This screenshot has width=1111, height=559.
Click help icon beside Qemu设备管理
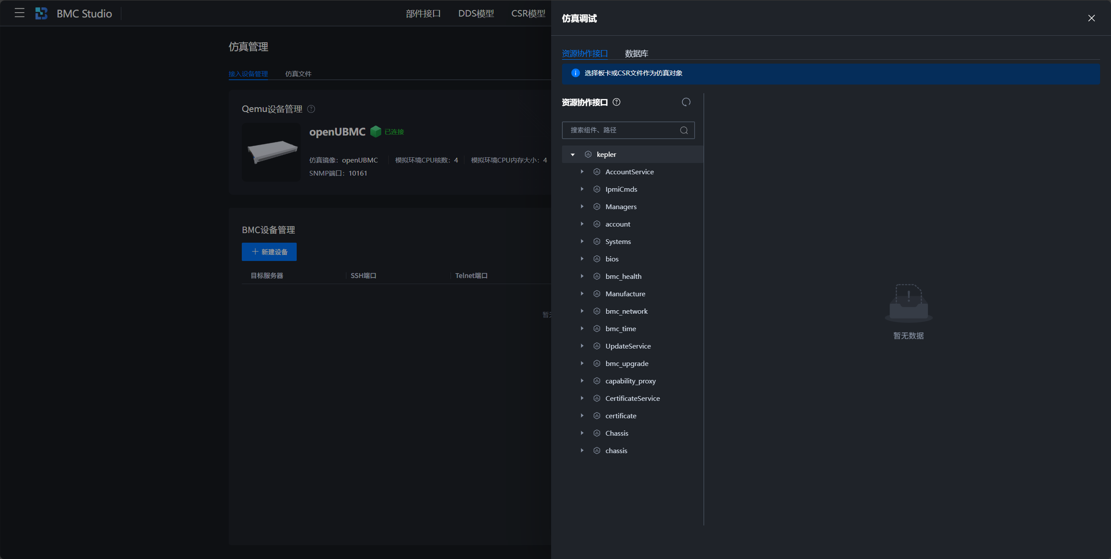click(311, 109)
